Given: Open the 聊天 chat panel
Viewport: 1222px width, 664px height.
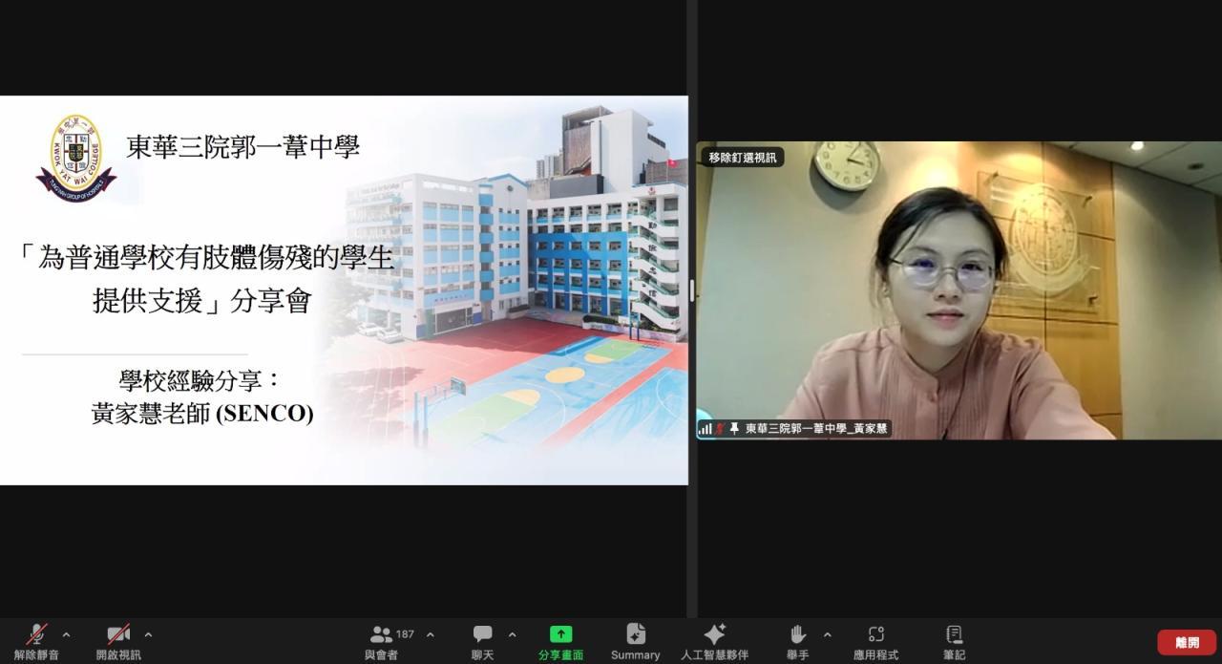Looking at the screenshot, I should tap(483, 642).
